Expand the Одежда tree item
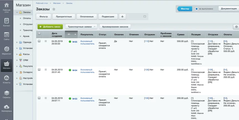The width and height of the screenshot is (239, 120). (x=17, y=42)
